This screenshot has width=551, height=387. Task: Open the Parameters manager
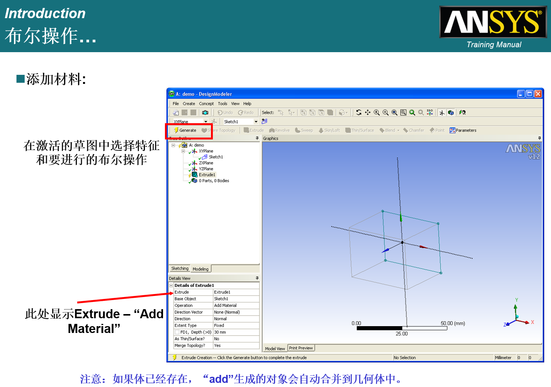point(463,130)
